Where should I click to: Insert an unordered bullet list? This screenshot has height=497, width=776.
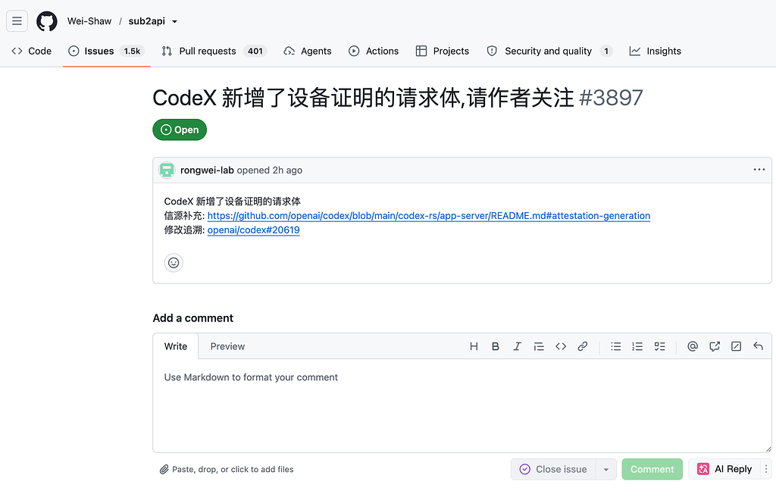615,346
